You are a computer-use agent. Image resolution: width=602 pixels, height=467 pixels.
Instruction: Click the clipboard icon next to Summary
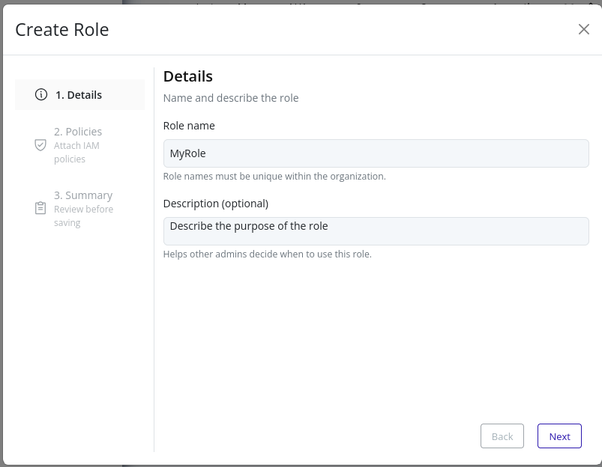coord(40,208)
